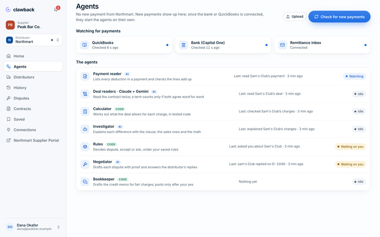The width and height of the screenshot is (380, 237).
Task: Click the Investigator robot icon
Action: tap(85, 129)
